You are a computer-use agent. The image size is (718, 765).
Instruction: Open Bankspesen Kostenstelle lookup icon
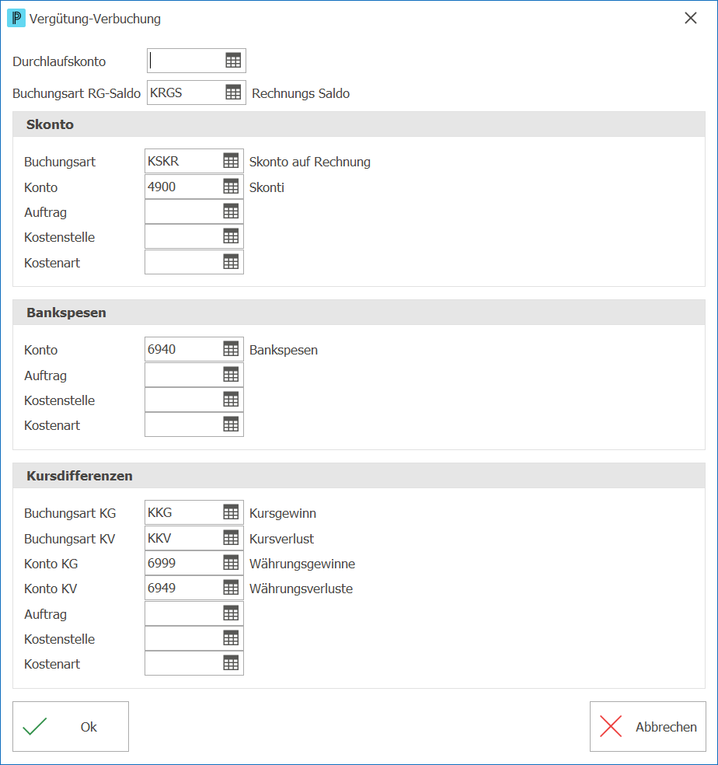point(231,400)
